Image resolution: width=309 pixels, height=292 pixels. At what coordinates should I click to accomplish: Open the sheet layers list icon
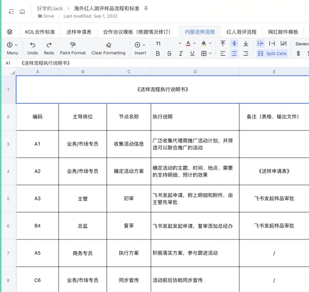tap(10, 32)
